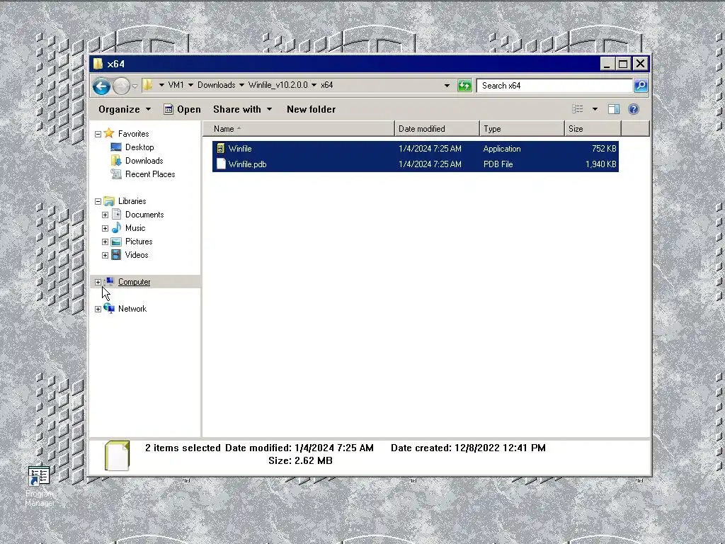Click the 752 KB size cell

[x=604, y=149]
